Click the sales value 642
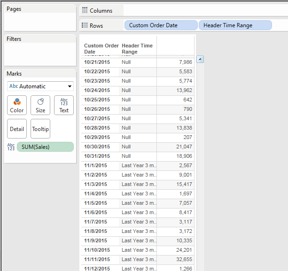 [x=188, y=100]
